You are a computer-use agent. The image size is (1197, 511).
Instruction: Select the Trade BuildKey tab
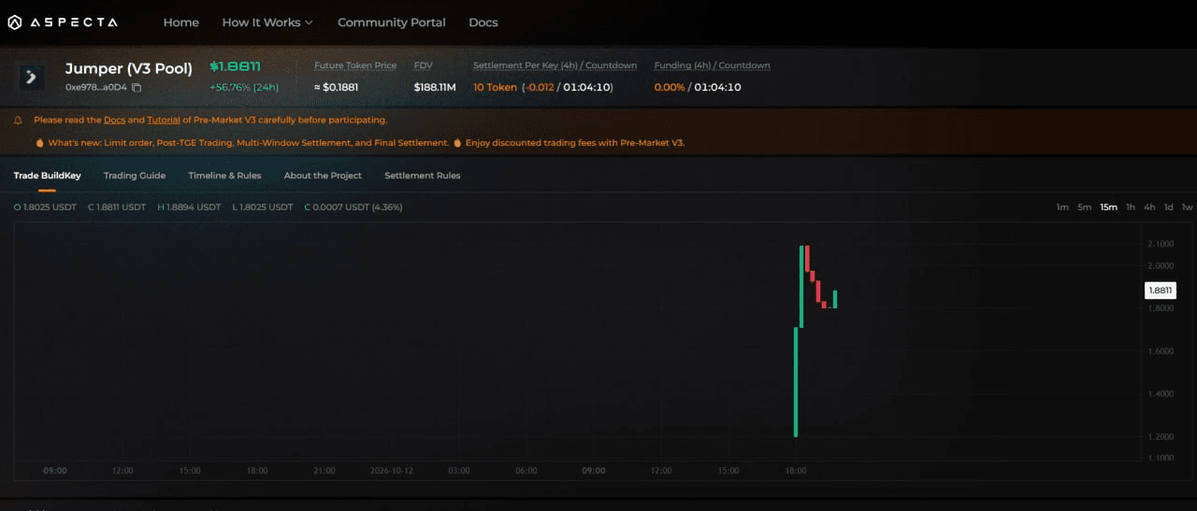[47, 176]
